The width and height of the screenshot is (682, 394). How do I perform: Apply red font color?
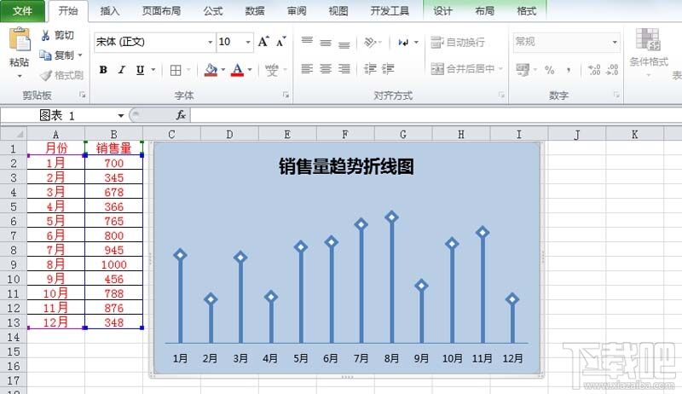[237, 70]
